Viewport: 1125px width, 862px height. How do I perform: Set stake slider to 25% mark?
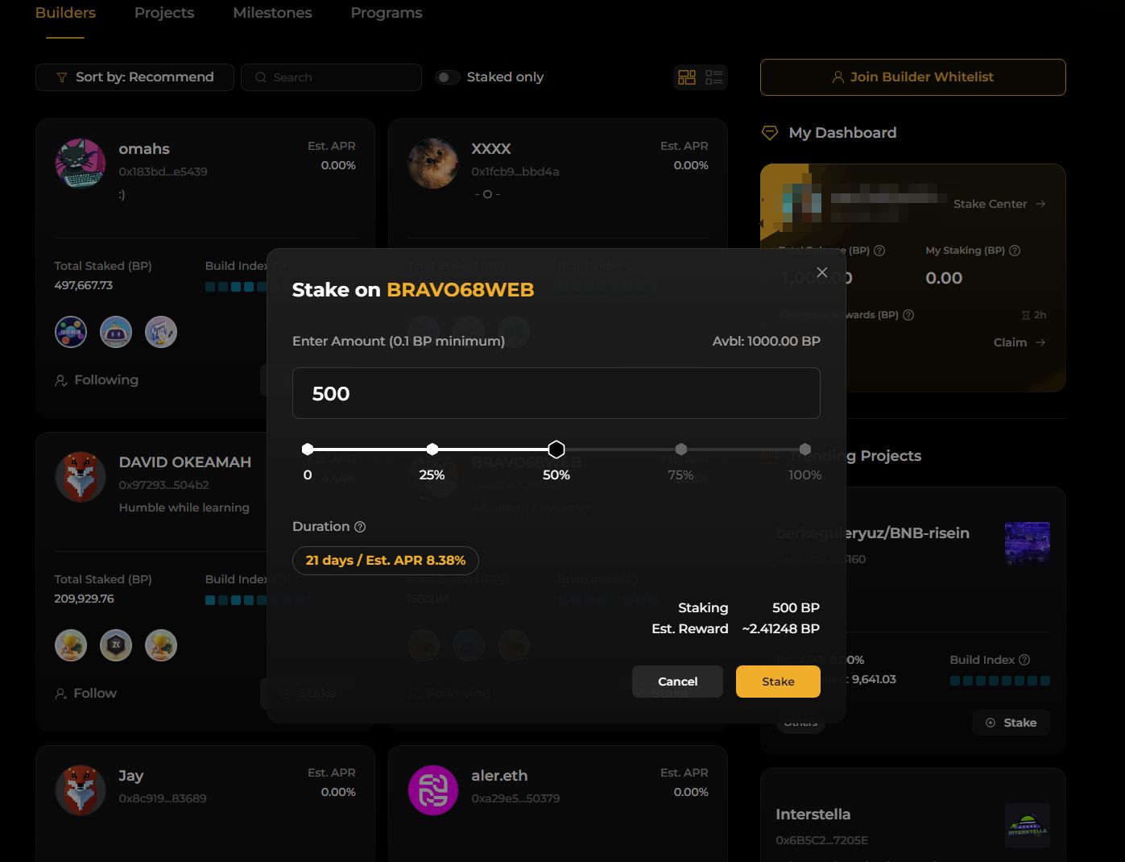[x=432, y=449]
